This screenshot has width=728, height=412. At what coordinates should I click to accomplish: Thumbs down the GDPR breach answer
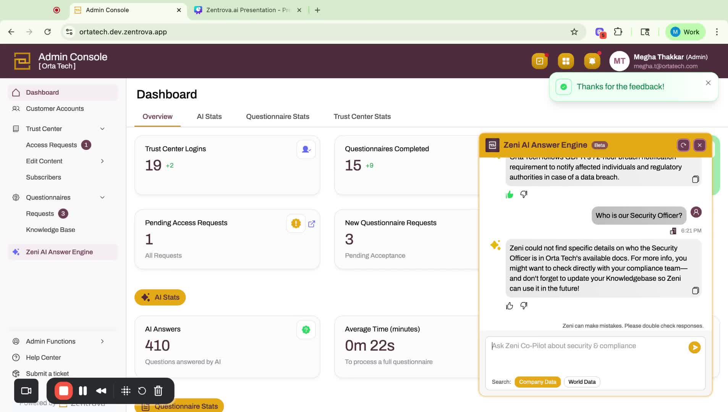524,194
